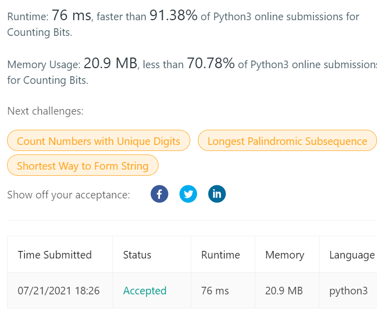Click the 76 ms runtime cell

click(215, 290)
